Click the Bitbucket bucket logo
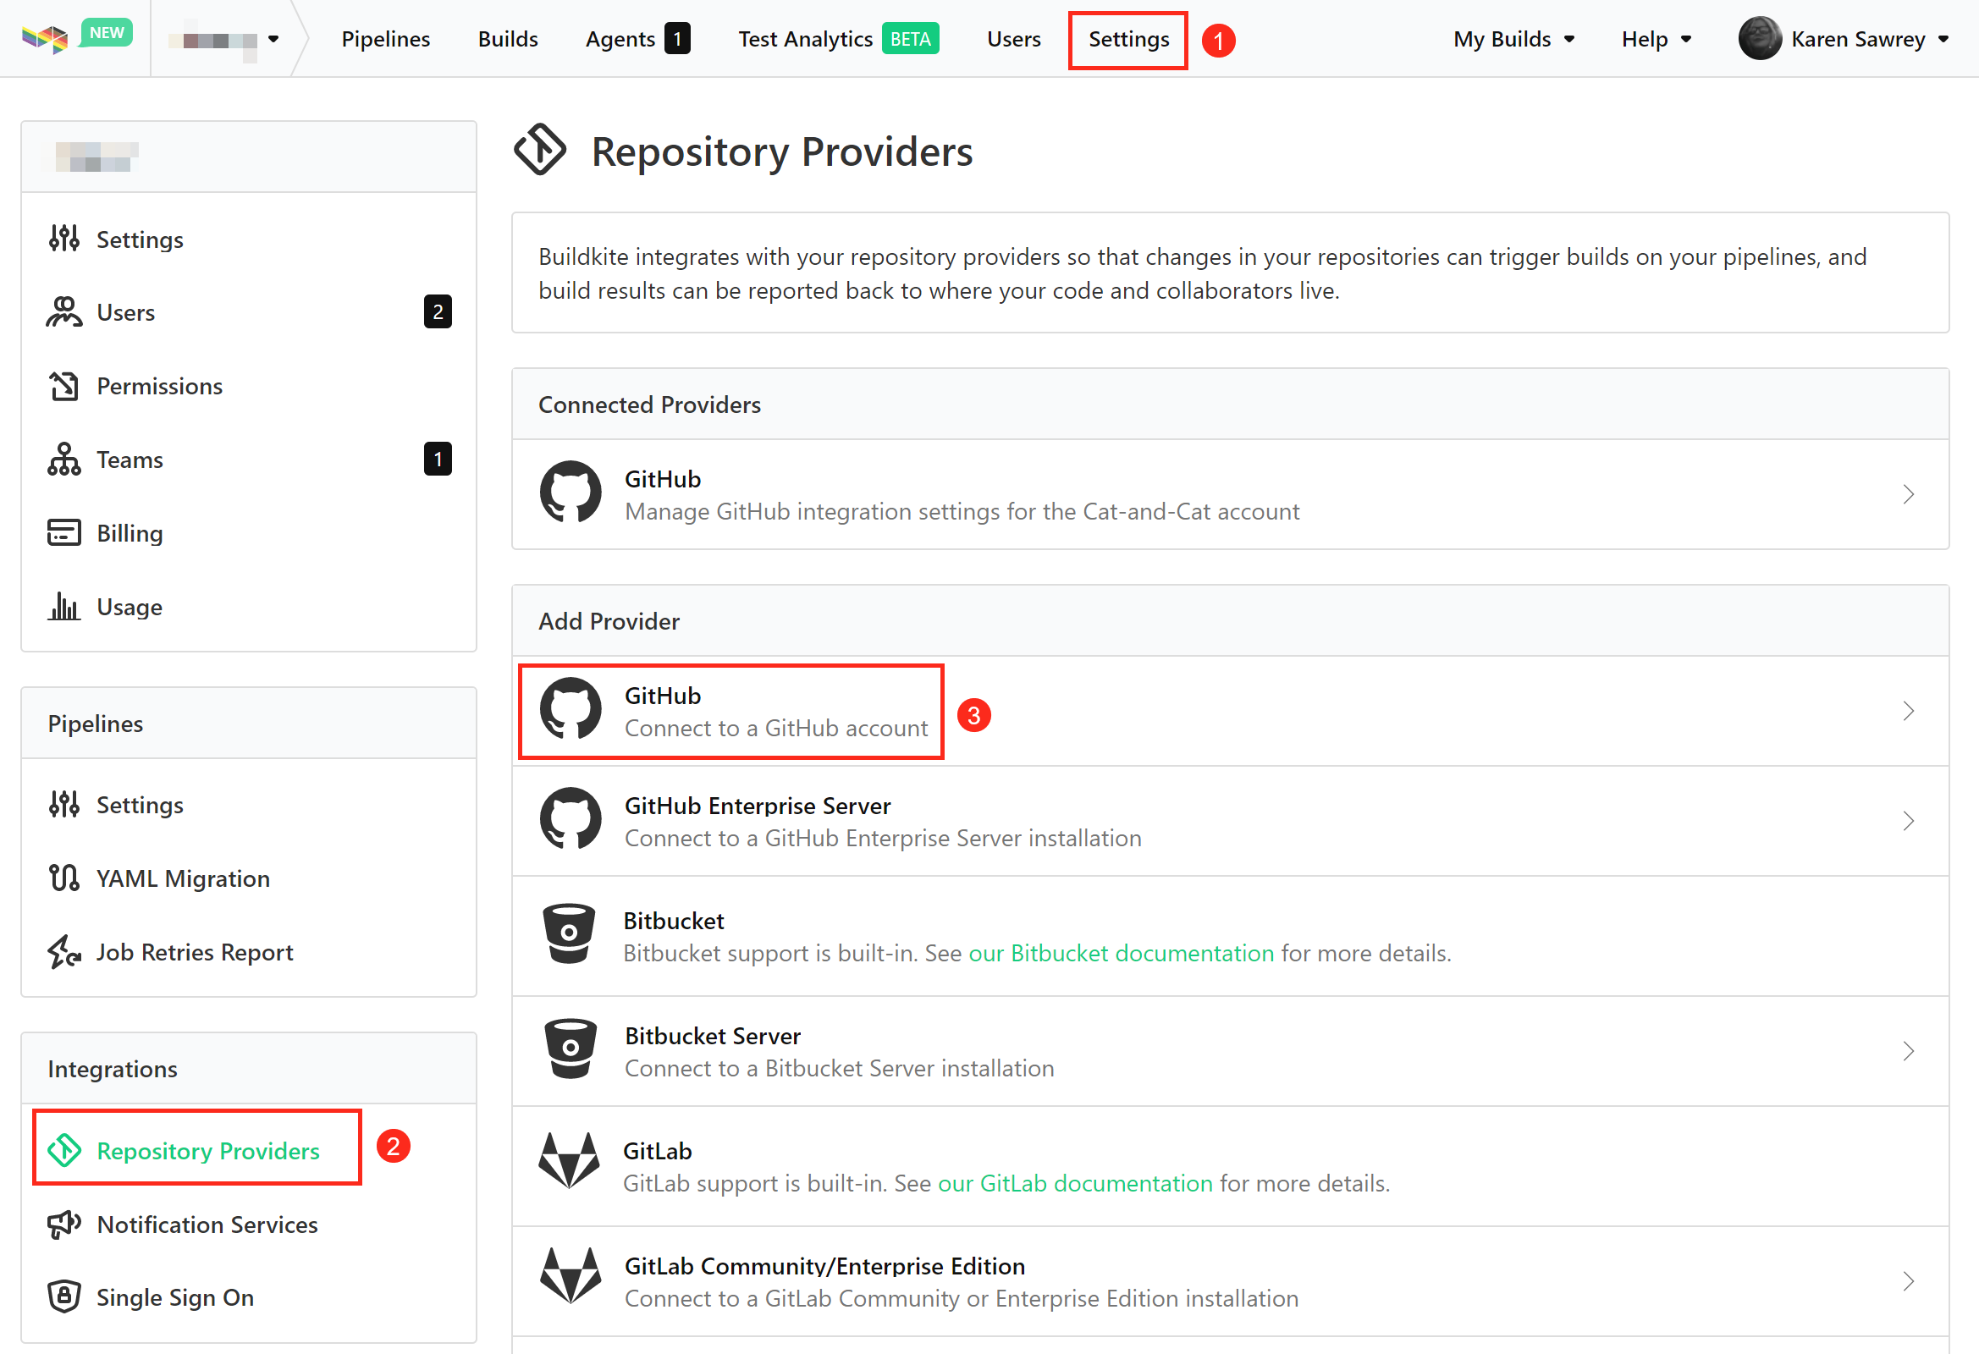This screenshot has height=1354, width=1979. 569,933
